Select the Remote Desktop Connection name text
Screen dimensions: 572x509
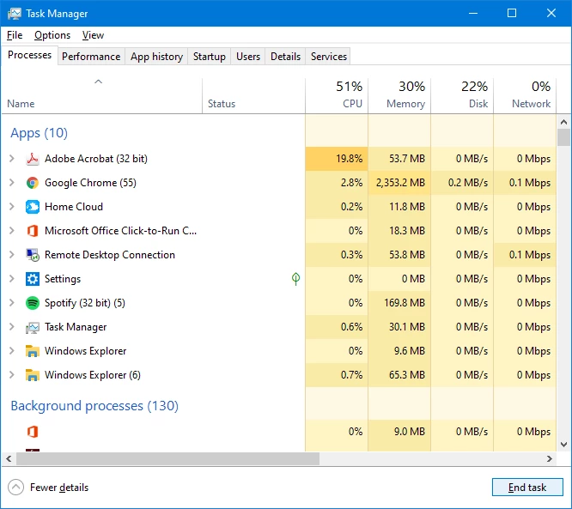coord(110,255)
